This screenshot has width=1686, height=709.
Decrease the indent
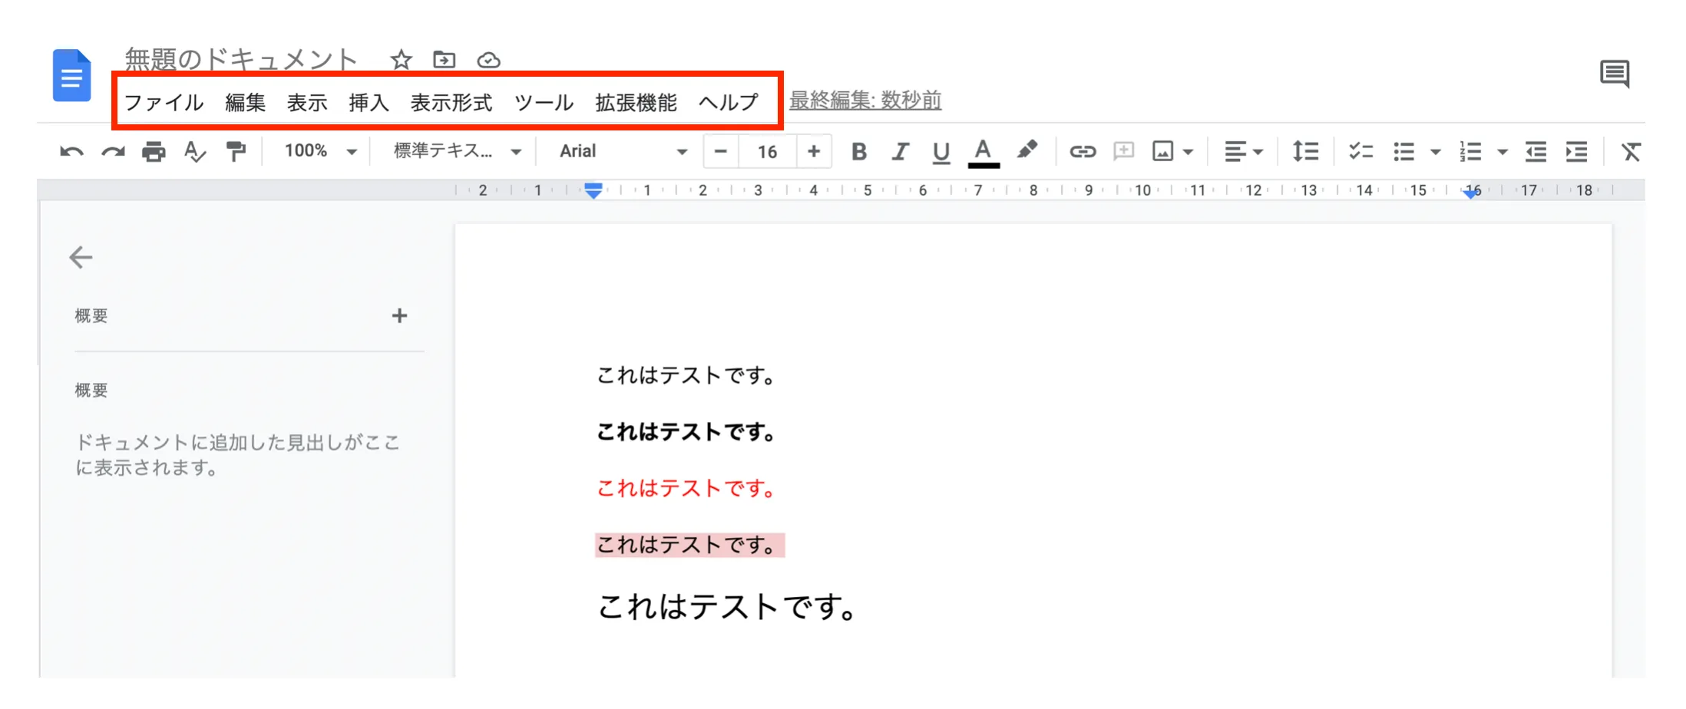coord(1536,151)
